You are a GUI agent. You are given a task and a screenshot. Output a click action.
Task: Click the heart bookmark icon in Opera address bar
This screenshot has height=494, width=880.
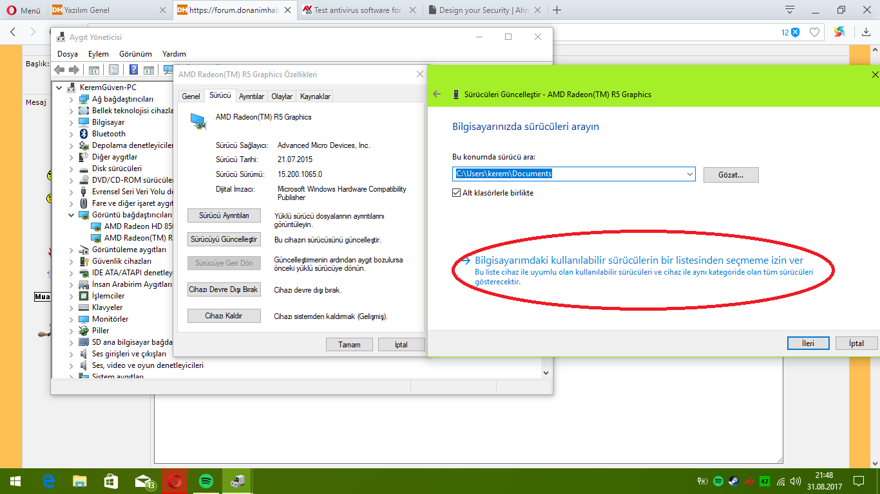tap(815, 32)
